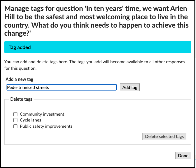Click Delete selected tags button
Screen dimensions: 196x168
point(164,136)
